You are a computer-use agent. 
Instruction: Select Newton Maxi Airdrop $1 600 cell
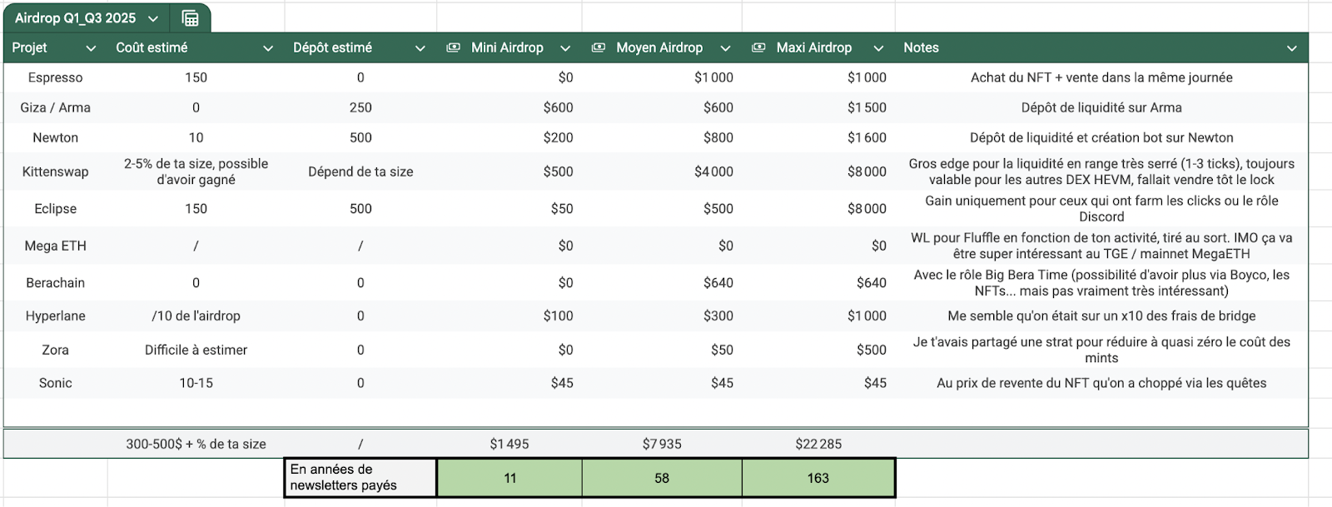click(818, 137)
